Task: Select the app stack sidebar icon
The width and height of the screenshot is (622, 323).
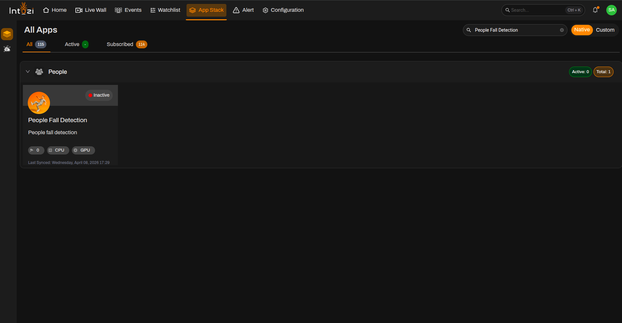Action: tap(7, 34)
